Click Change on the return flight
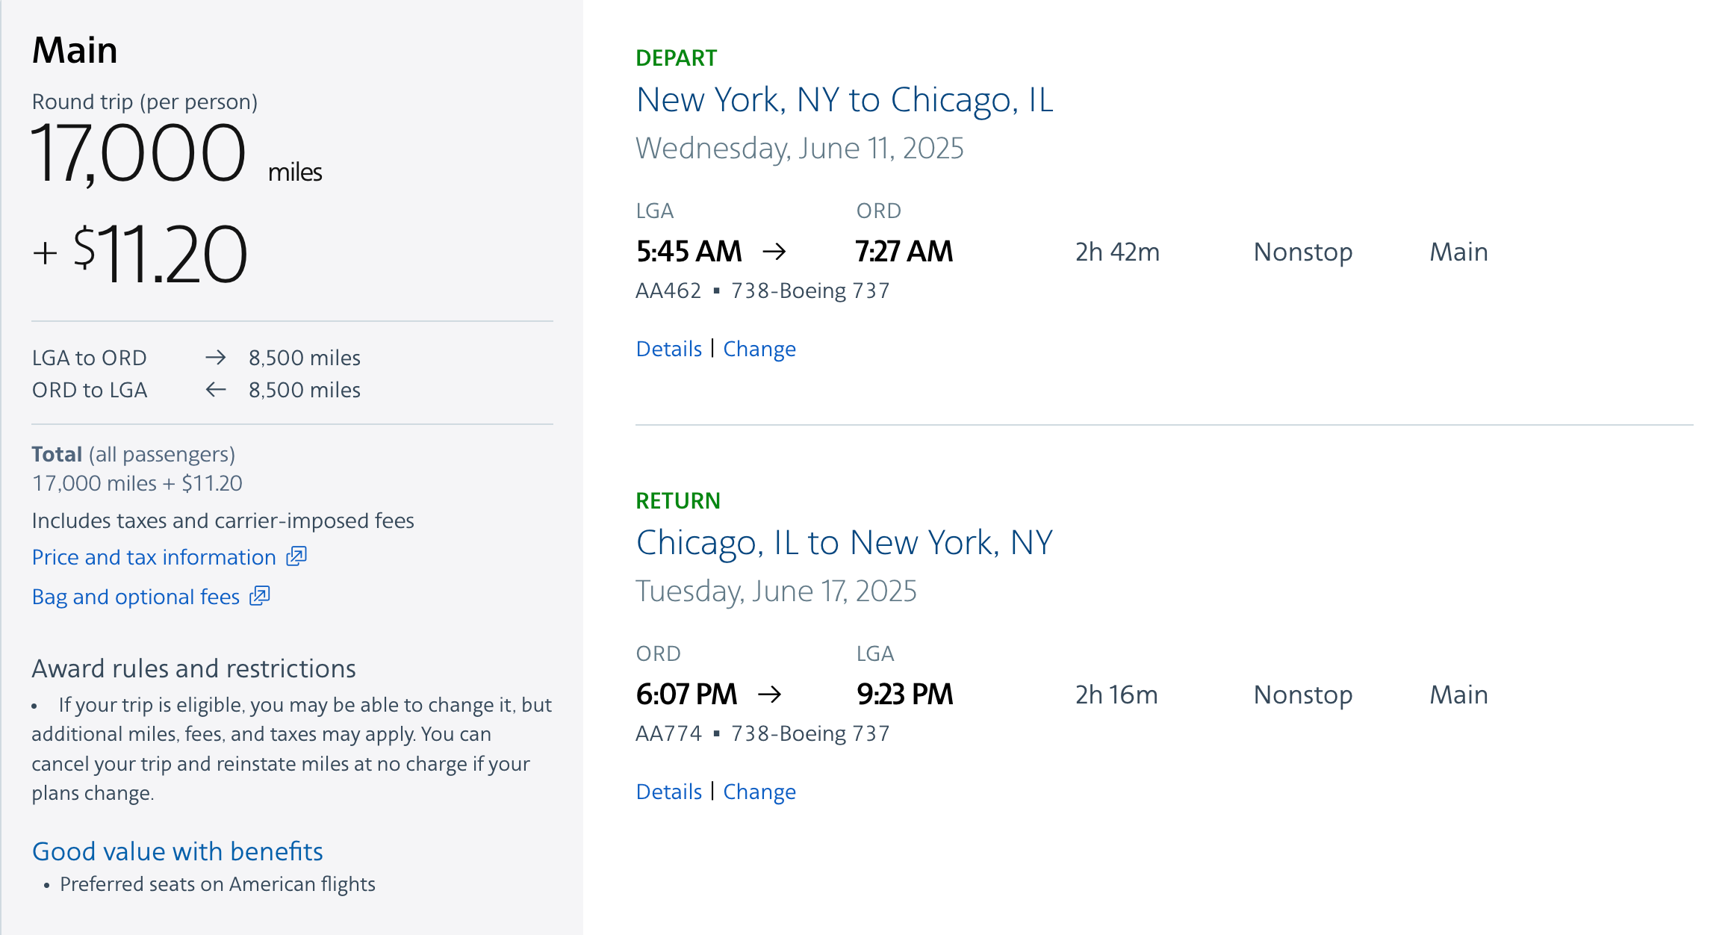This screenshot has width=1728, height=935. tap(759, 791)
